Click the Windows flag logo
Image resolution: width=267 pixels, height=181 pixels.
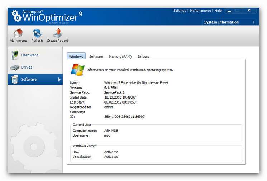coord(77,70)
